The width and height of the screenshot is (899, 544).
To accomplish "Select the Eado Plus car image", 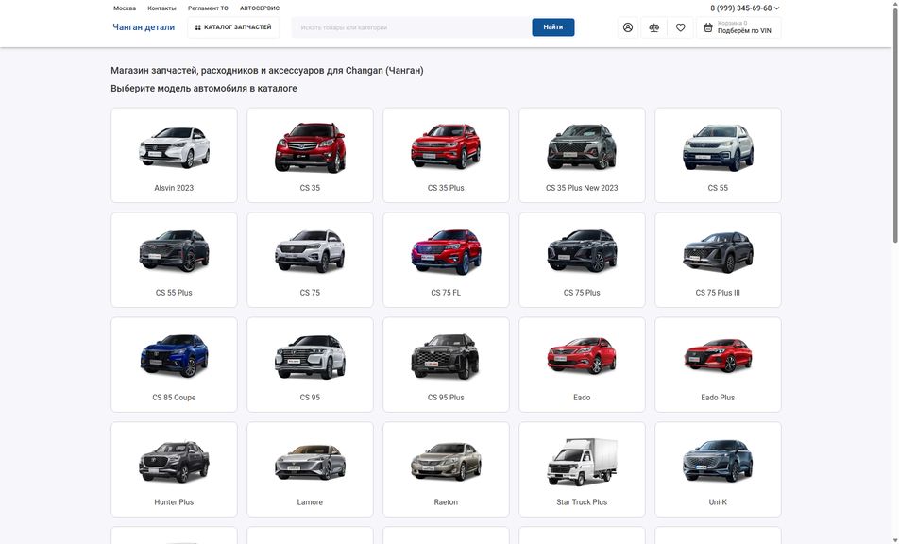I will pos(718,355).
